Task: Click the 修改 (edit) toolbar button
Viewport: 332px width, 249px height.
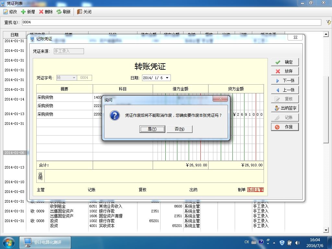Action: [x=10, y=12]
